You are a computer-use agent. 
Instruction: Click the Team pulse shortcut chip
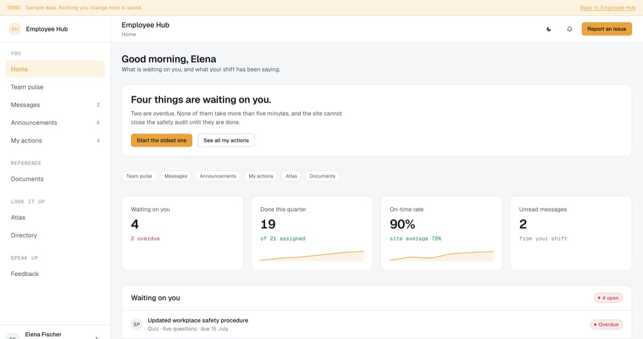139,176
